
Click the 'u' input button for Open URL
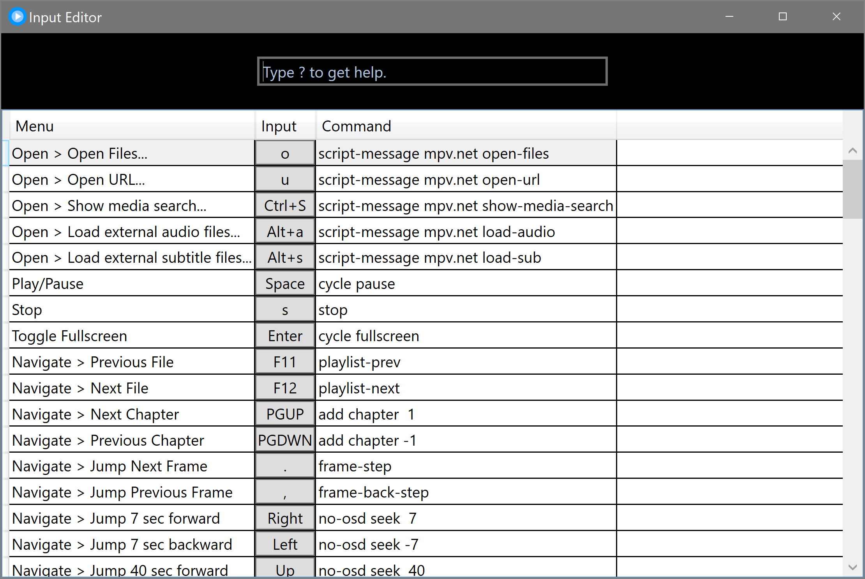click(285, 179)
